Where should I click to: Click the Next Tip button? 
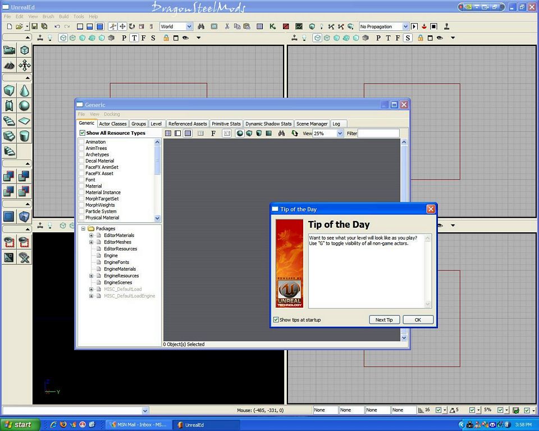[384, 320]
